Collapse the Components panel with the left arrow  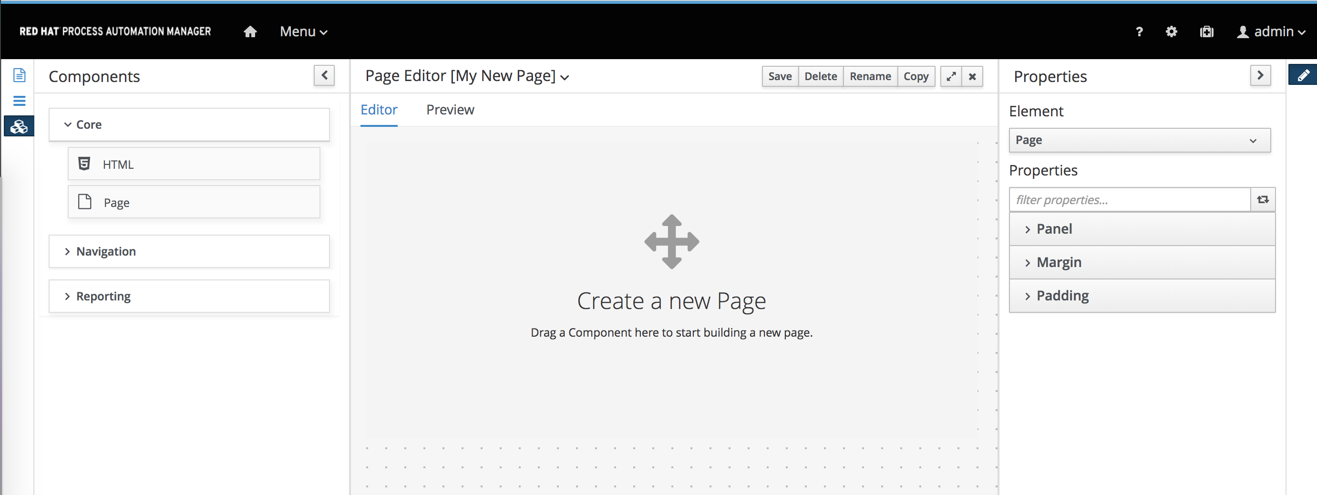click(324, 75)
